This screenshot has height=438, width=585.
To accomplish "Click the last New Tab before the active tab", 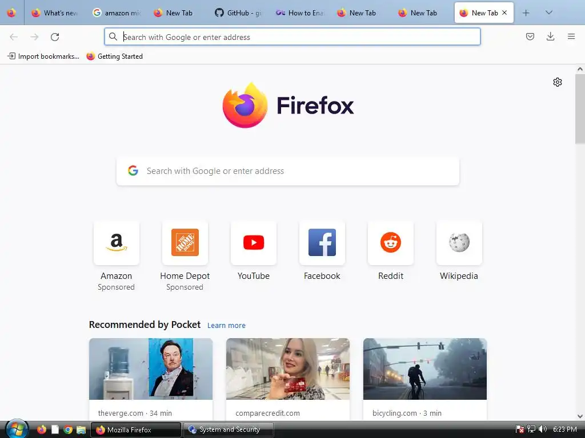I will [x=422, y=13].
